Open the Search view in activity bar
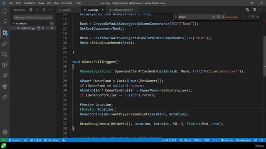 coord(5,22)
